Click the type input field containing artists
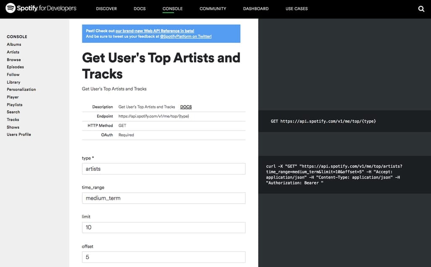 click(164, 169)
